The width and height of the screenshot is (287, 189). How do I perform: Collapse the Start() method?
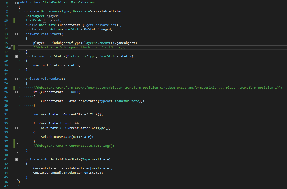tap(16, 34)
